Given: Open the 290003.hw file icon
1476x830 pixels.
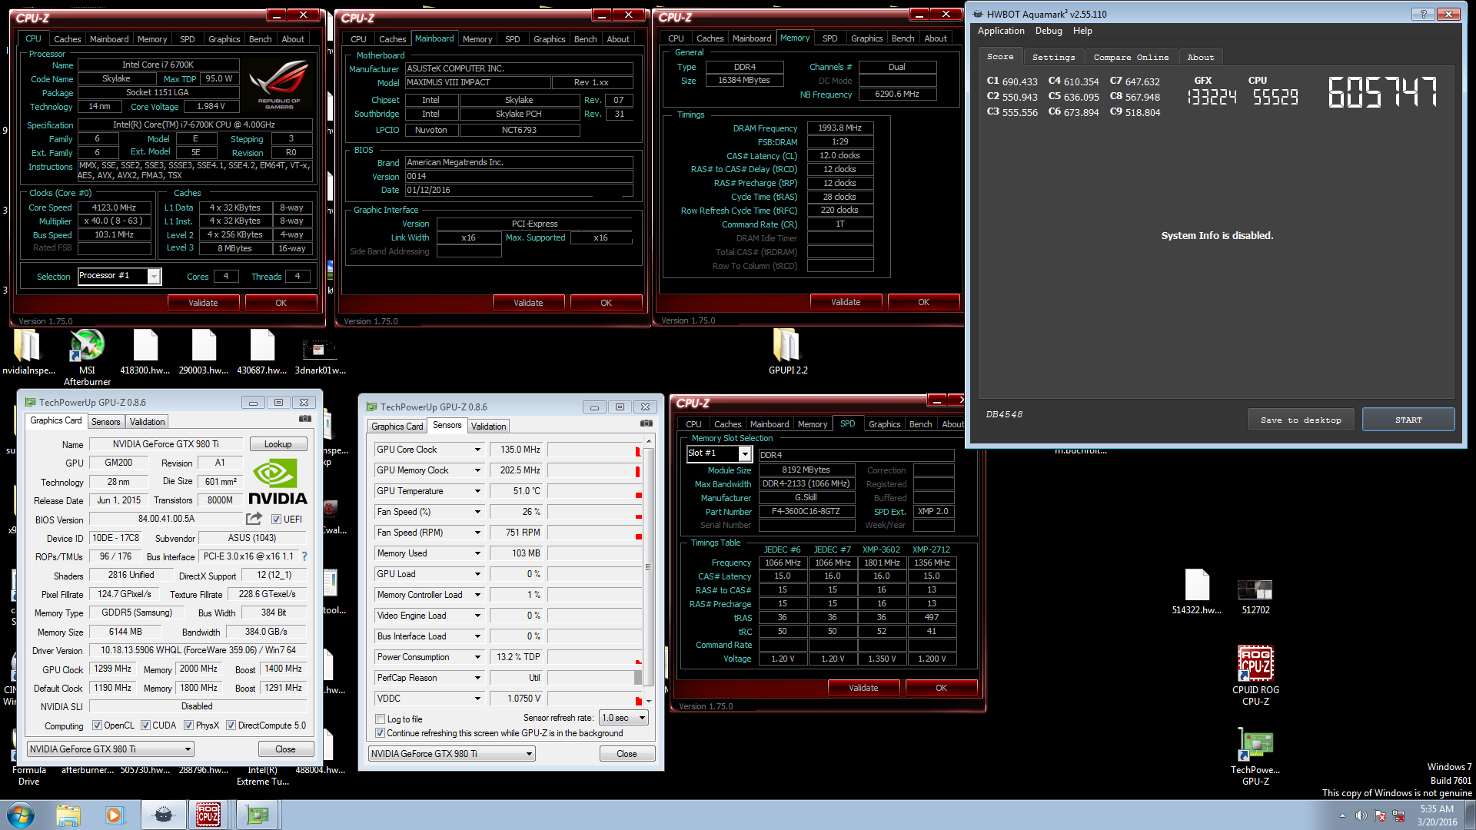Looking at the screenshot, I should click(x=204, y=353).
